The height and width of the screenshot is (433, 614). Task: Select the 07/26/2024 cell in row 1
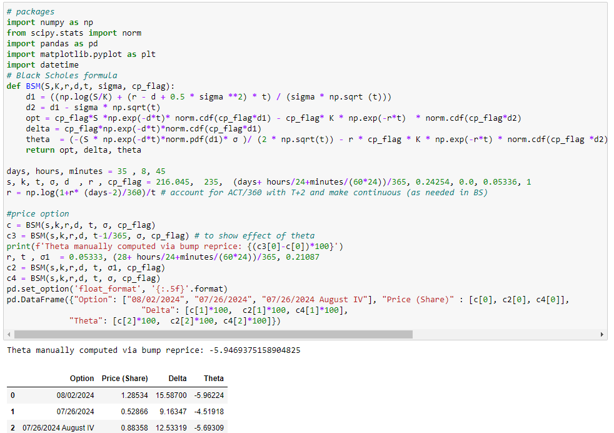coord(75,412)
